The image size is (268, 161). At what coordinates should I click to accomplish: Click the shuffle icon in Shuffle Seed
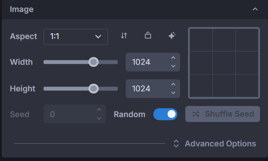click(x=196, y=114)
